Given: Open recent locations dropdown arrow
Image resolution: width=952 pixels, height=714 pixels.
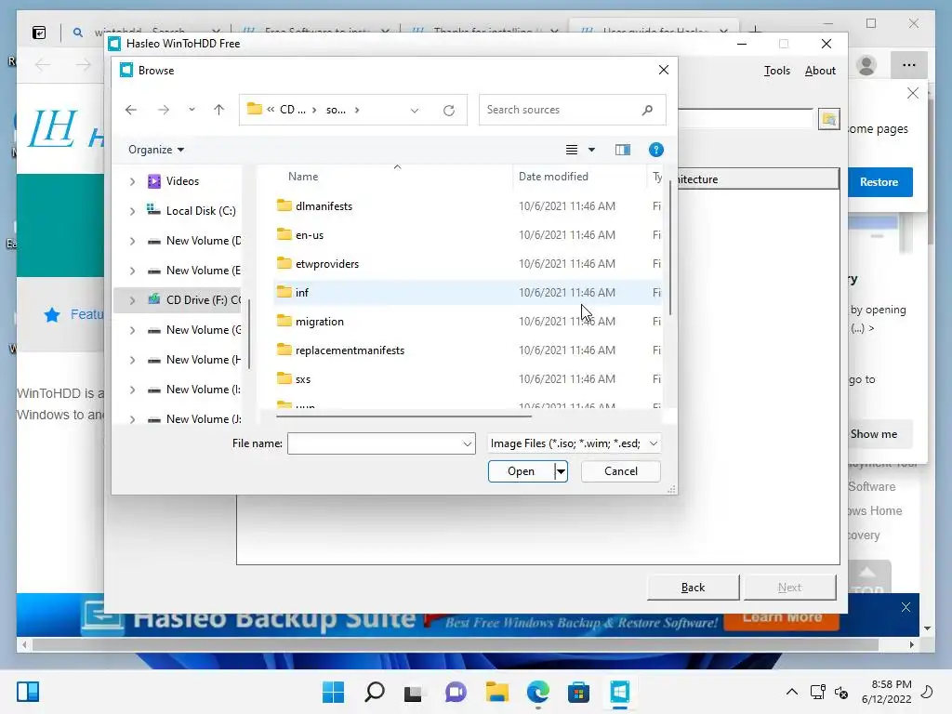Looking at the screenshot, I should click(192, 110).
